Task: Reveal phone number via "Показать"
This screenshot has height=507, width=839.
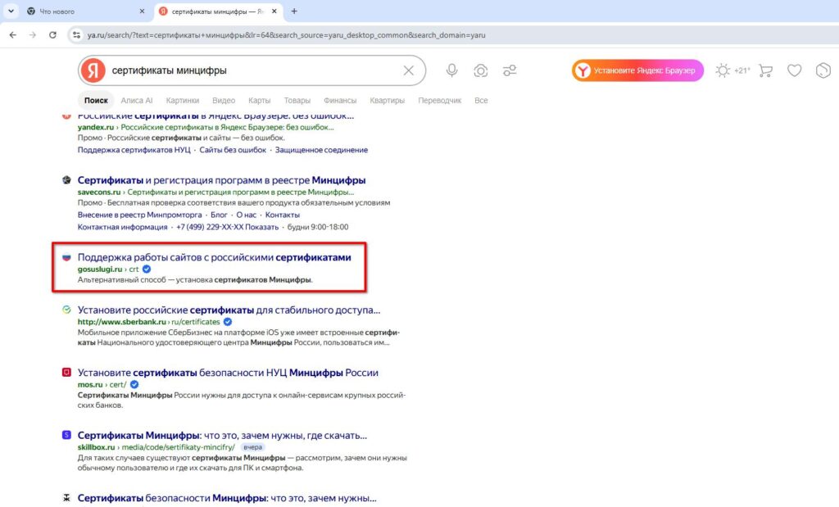Action: [261, 228]
